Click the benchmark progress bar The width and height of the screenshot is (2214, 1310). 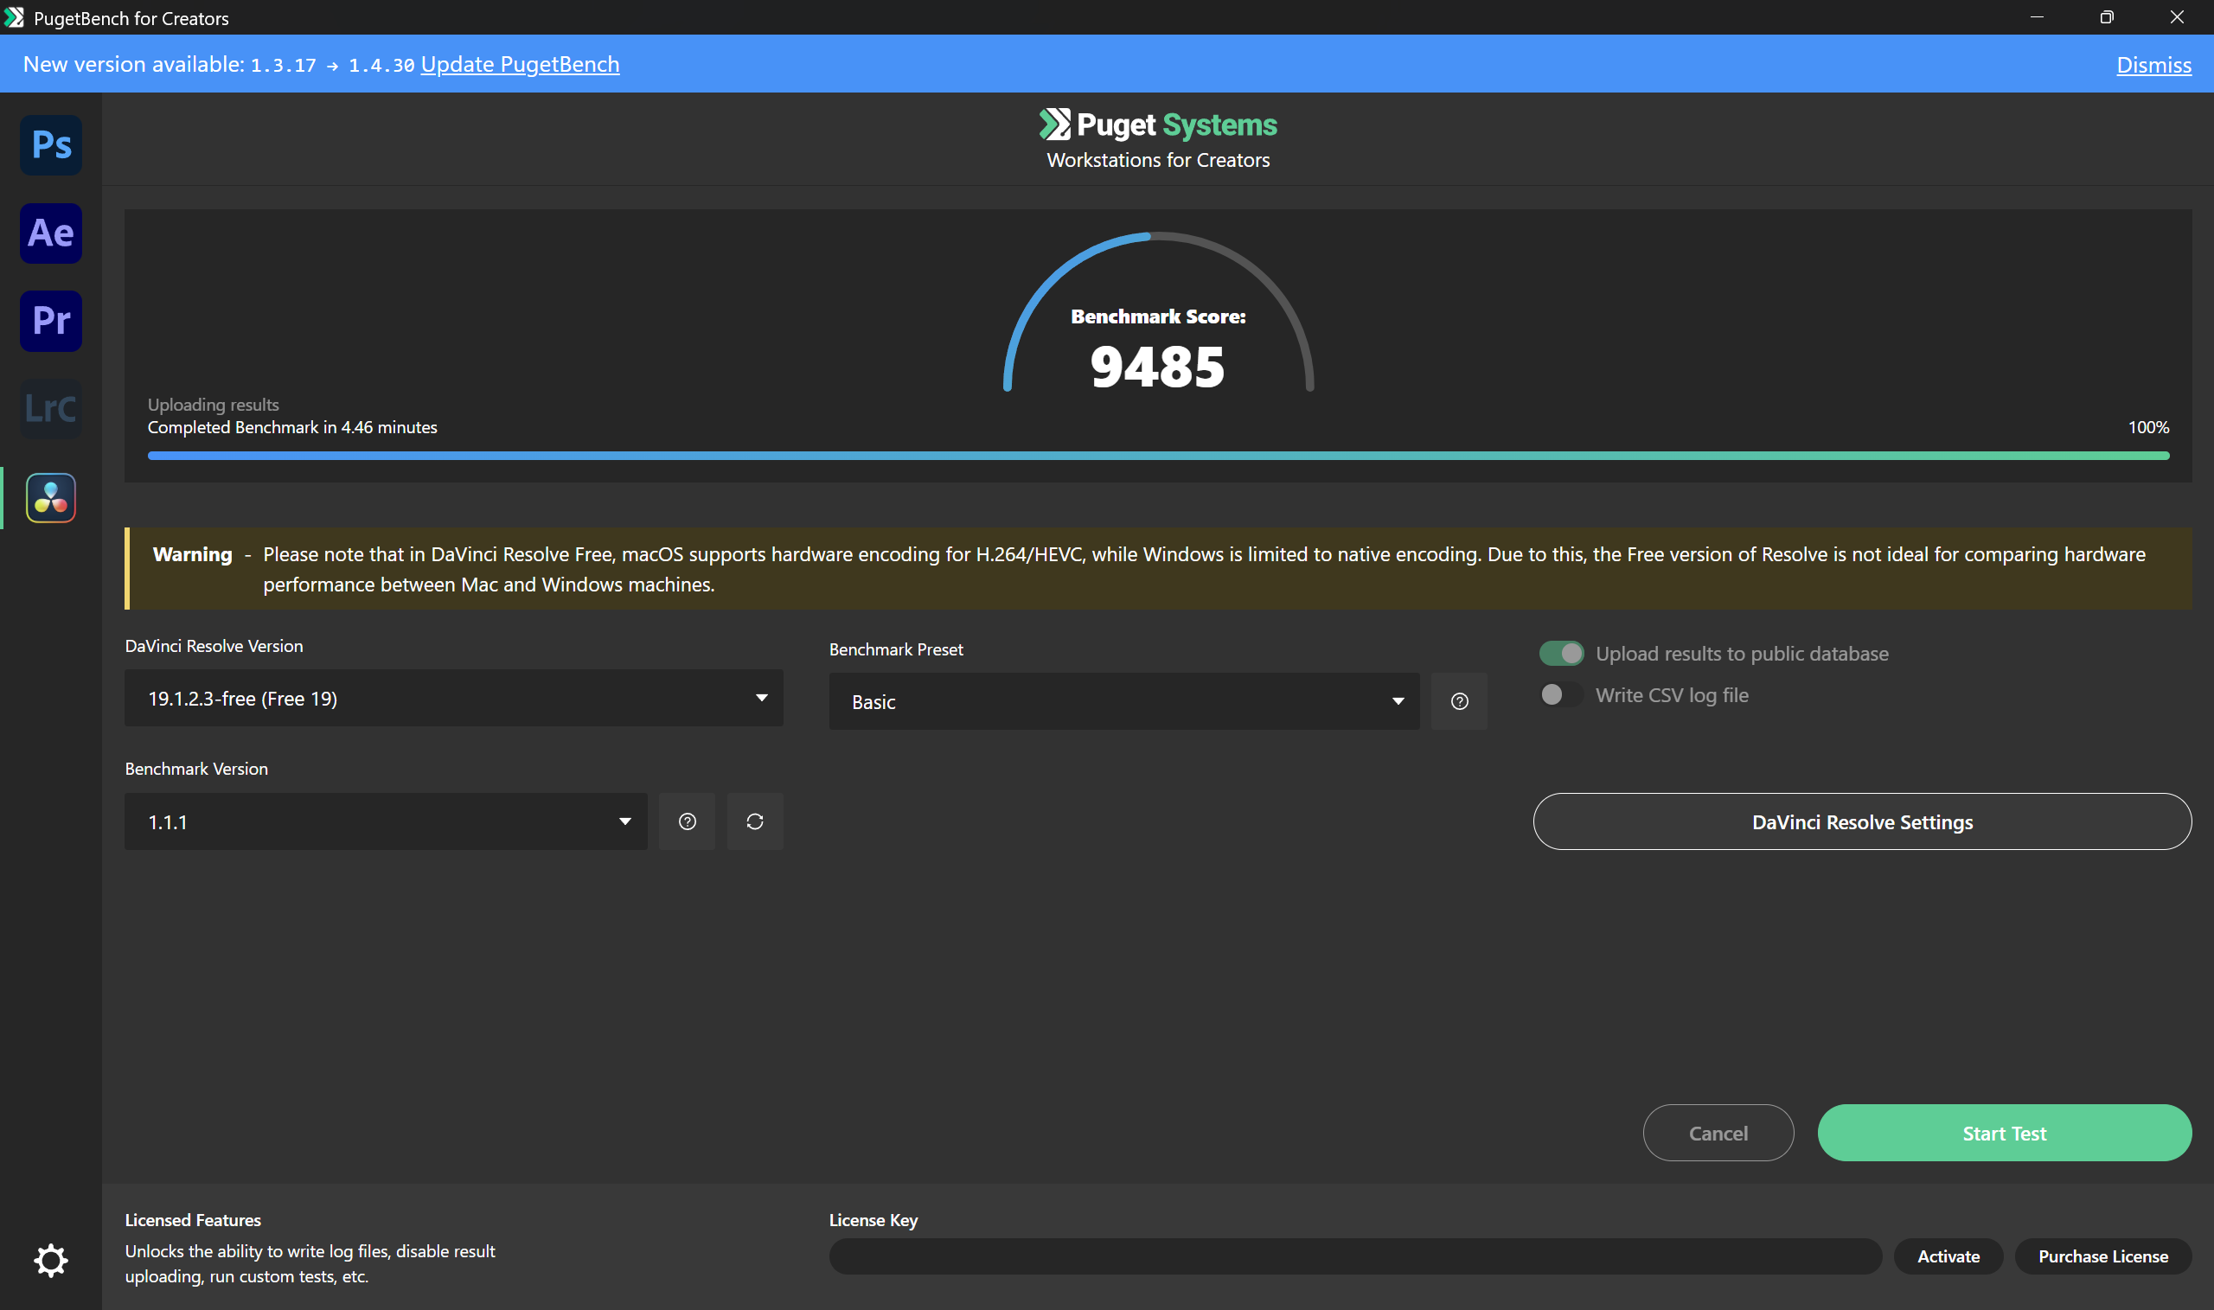(x=1158, y=457)
